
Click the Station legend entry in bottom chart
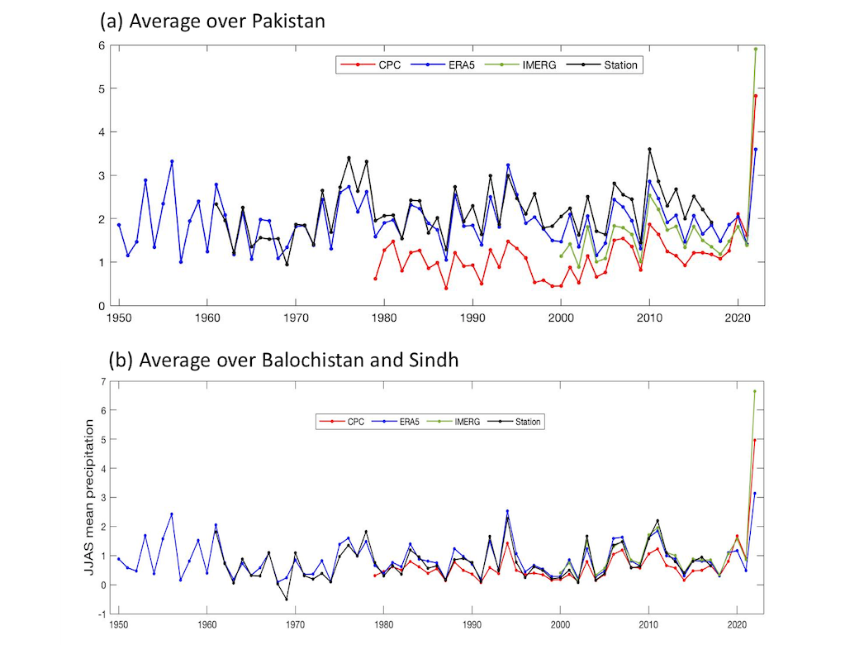pos(528,422)
